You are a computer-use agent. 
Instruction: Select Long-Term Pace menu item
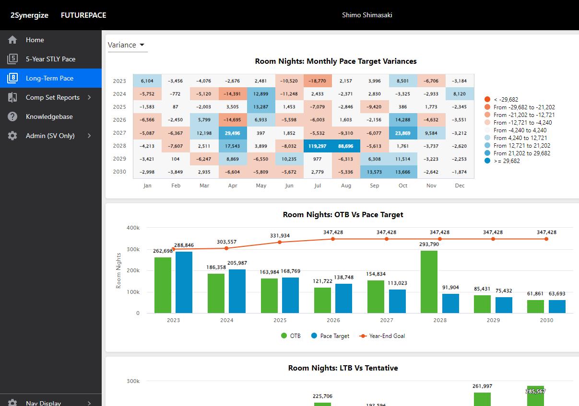coord(51,78)
